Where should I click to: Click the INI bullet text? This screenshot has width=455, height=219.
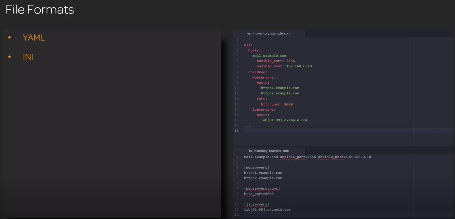point(28,57)
